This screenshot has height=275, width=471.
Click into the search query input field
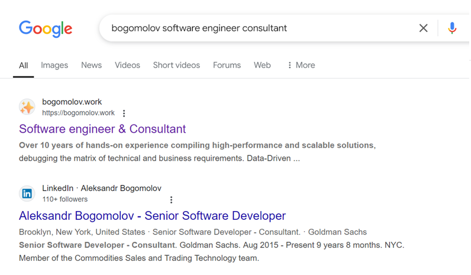(x=254, y=28)
